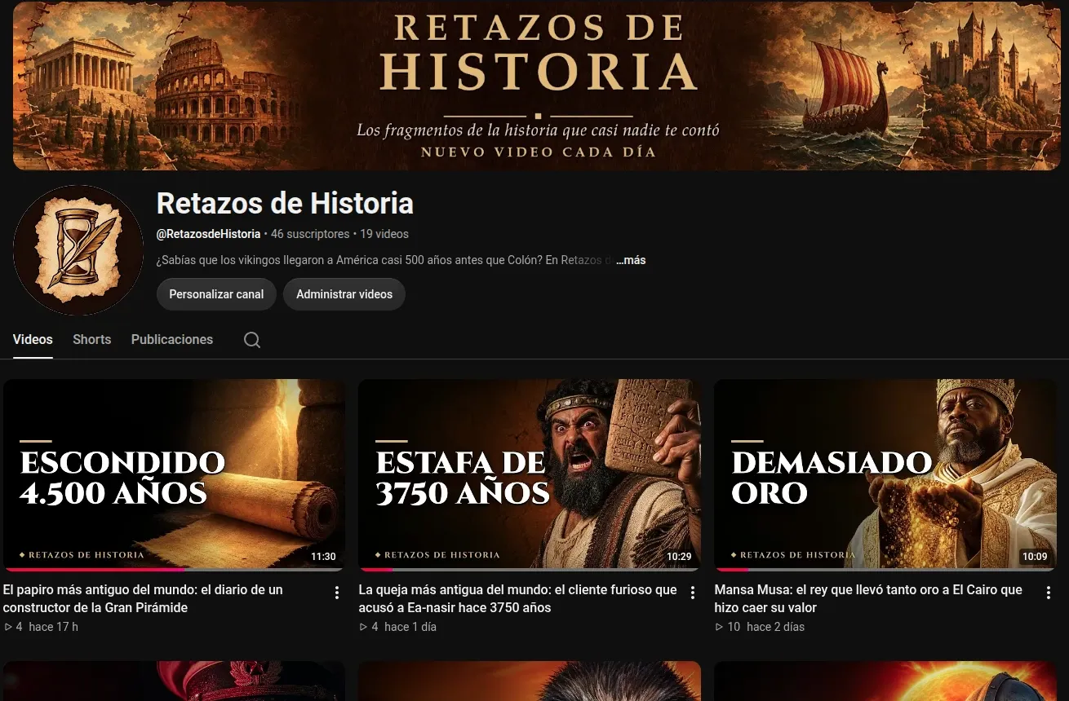Open options menu for the papiro video
1069x701 pixels.
pyautogui.click(x=337, y=593)
